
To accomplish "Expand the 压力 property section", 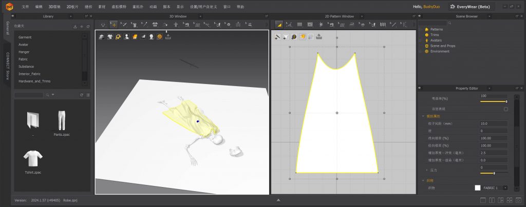I will 427,170.
